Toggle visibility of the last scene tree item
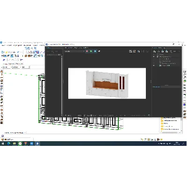187x187 pixels. pos(154,65)
